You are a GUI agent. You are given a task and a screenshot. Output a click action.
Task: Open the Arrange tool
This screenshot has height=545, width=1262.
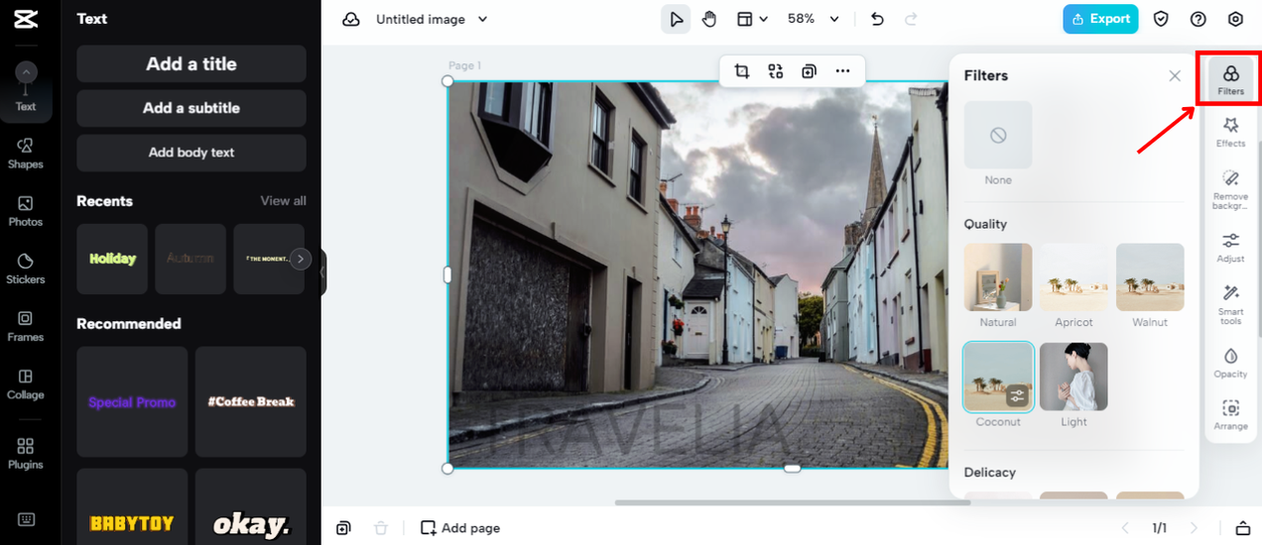click(1230, 415)
